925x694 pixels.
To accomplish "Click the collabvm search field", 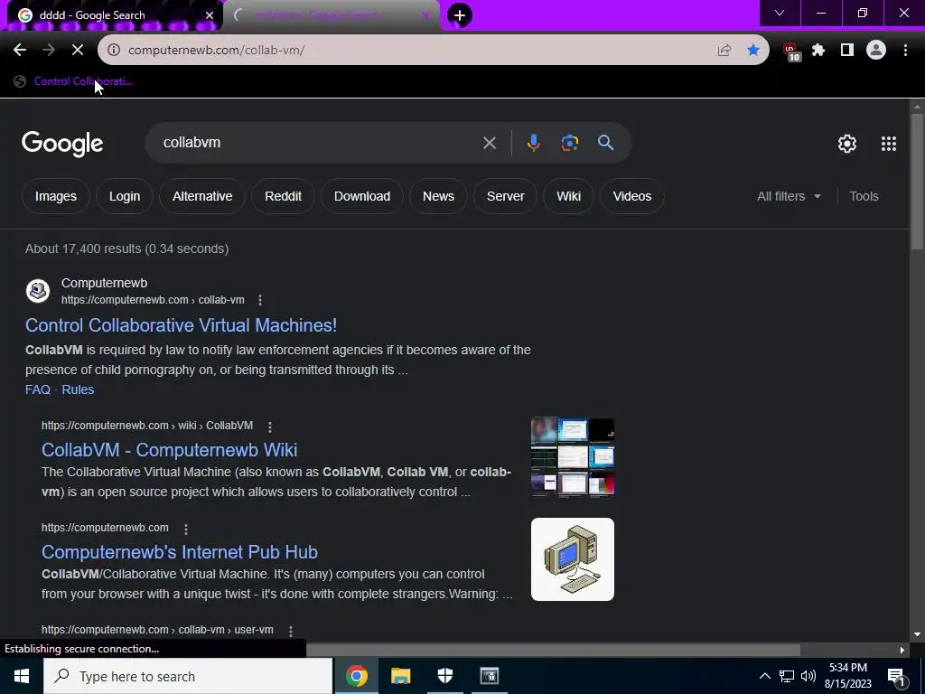I will (319, 143).
